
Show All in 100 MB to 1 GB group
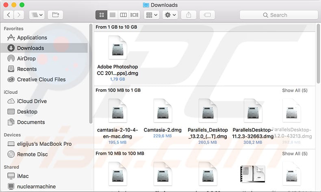(x=295, y=91)
